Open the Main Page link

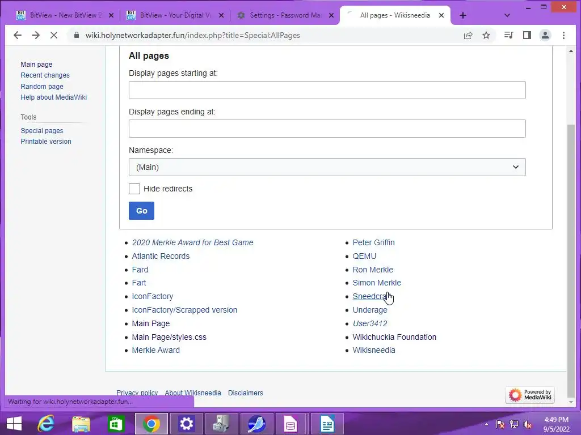[x=151, y=323]
